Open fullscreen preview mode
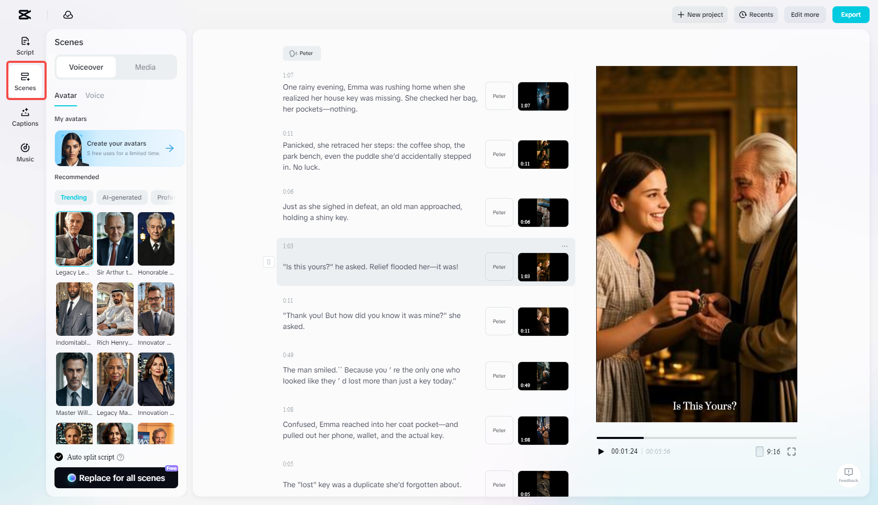 coord(792,451)
